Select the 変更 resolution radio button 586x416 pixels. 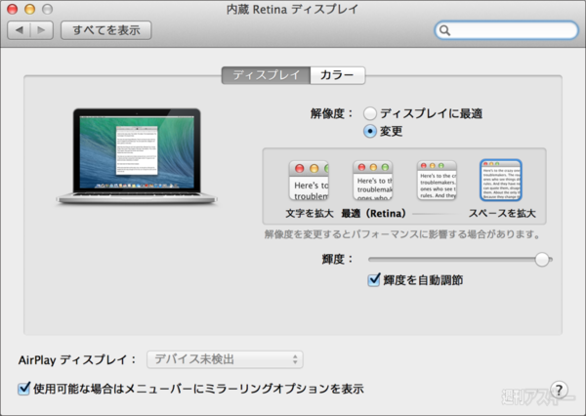(370, 131)
